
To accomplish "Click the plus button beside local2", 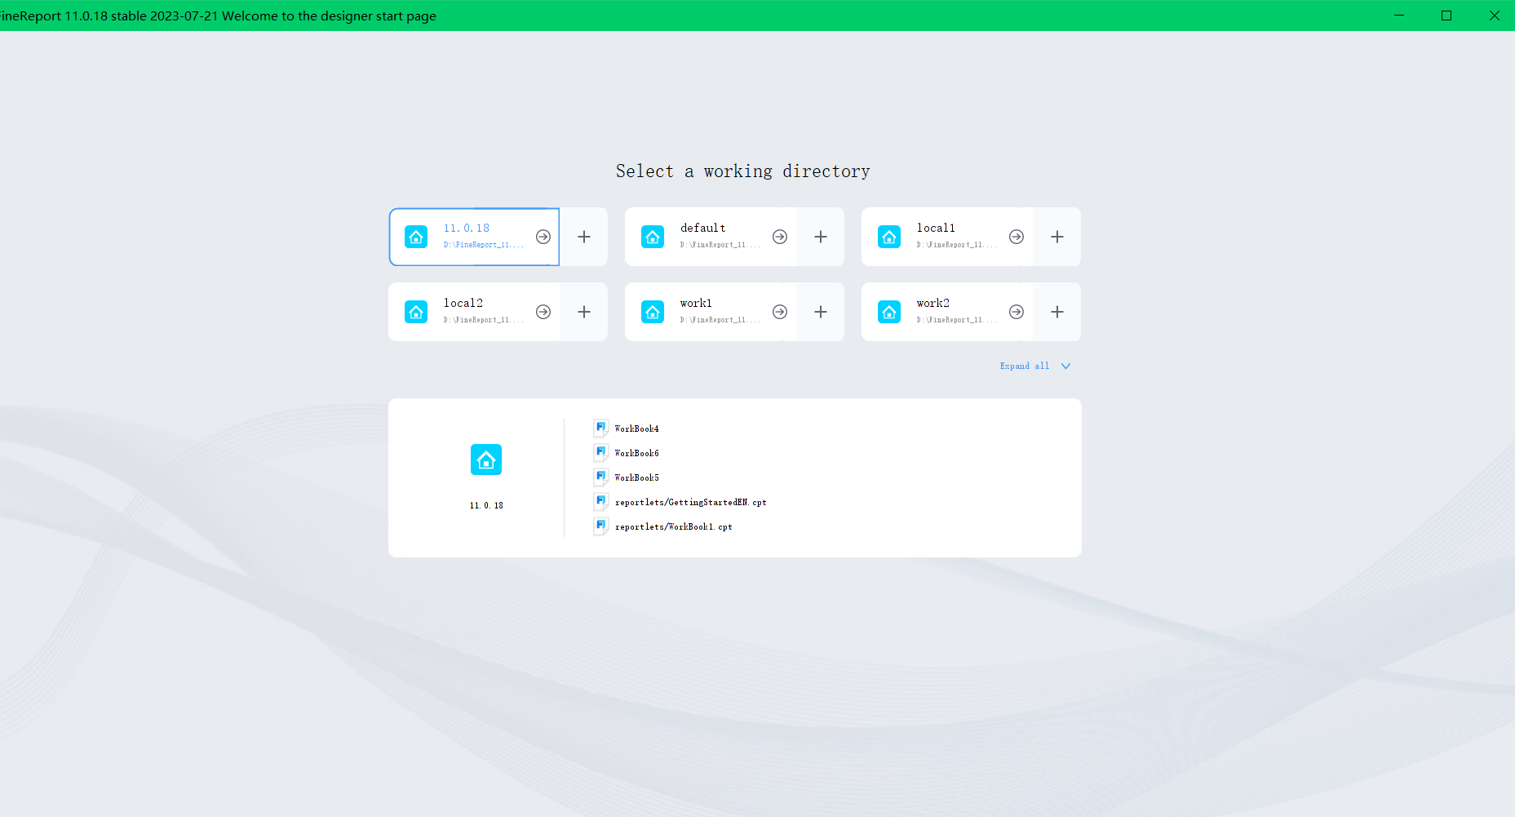I will pos(584,312).
